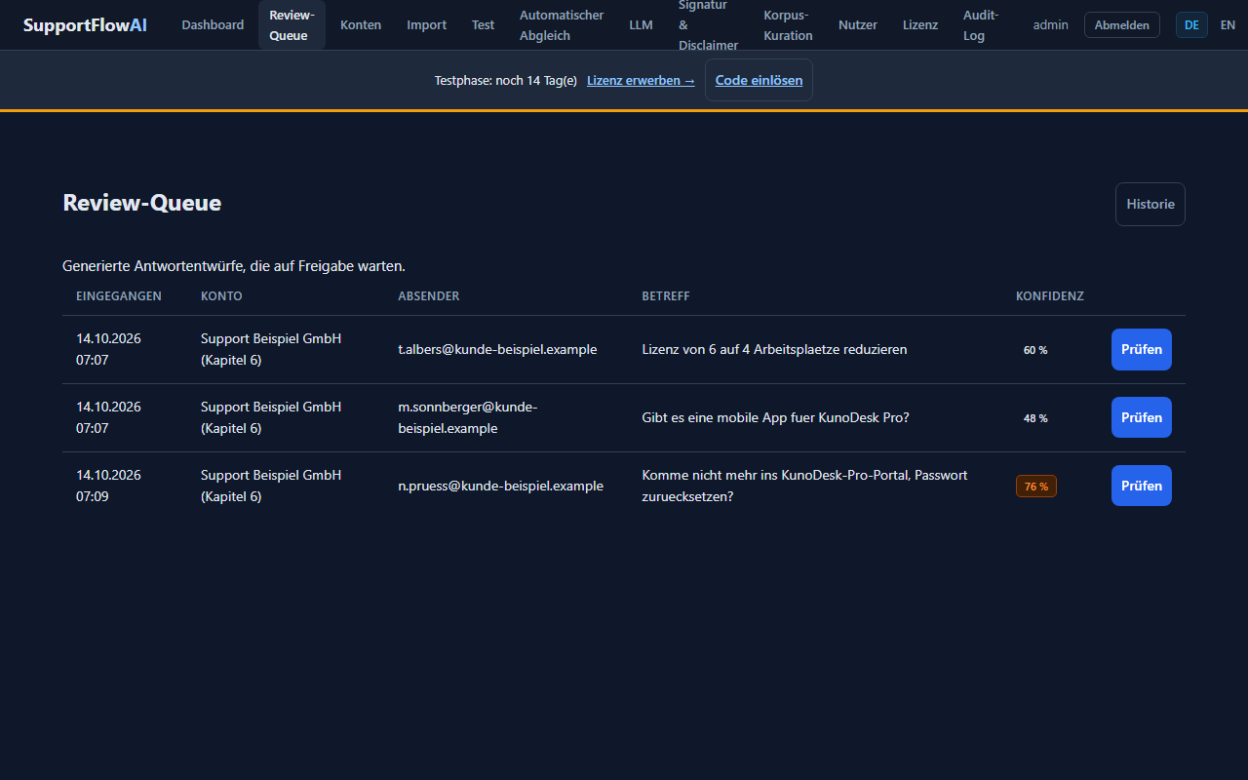The width and height of the screenshot is (1248, 780).
Task: Select the 48 % confidence value
Action: click(1035, 418)
